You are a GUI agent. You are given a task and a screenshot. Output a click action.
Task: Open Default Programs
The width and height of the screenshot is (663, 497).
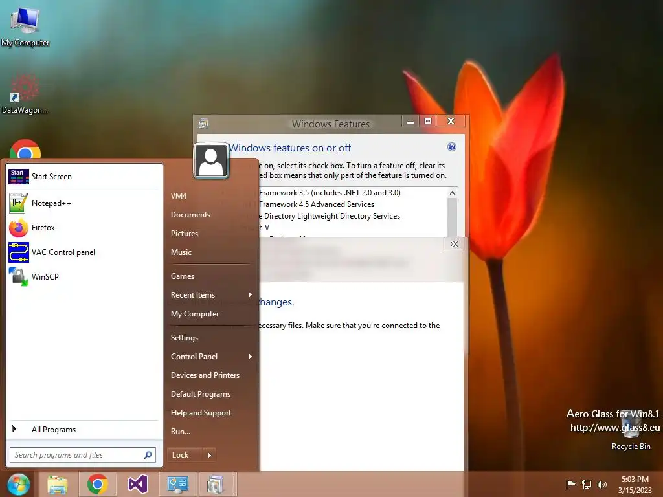coord(201,394)
